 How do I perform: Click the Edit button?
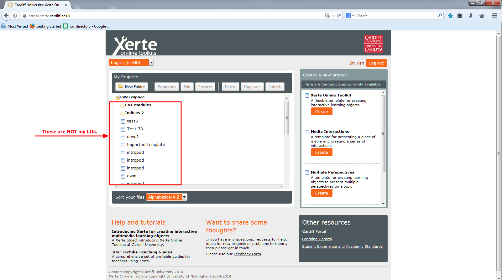tap(187, 87)
